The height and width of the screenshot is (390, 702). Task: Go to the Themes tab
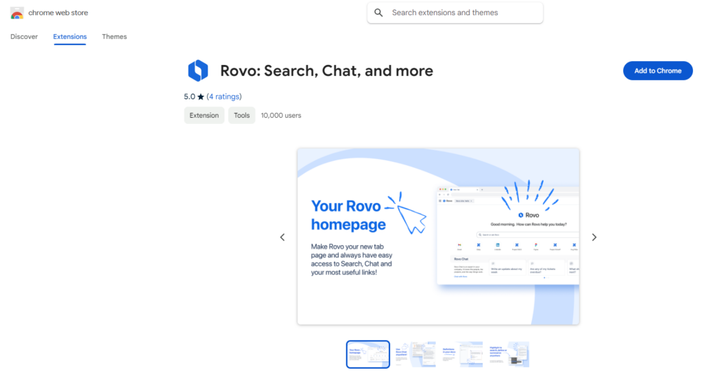coord(114,37)
